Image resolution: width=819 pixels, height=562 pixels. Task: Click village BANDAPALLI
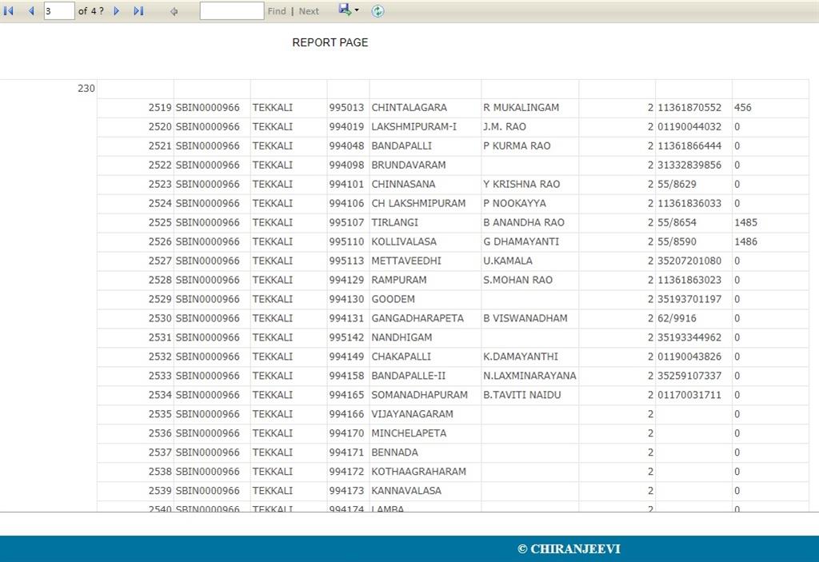[x=402, y=145]
